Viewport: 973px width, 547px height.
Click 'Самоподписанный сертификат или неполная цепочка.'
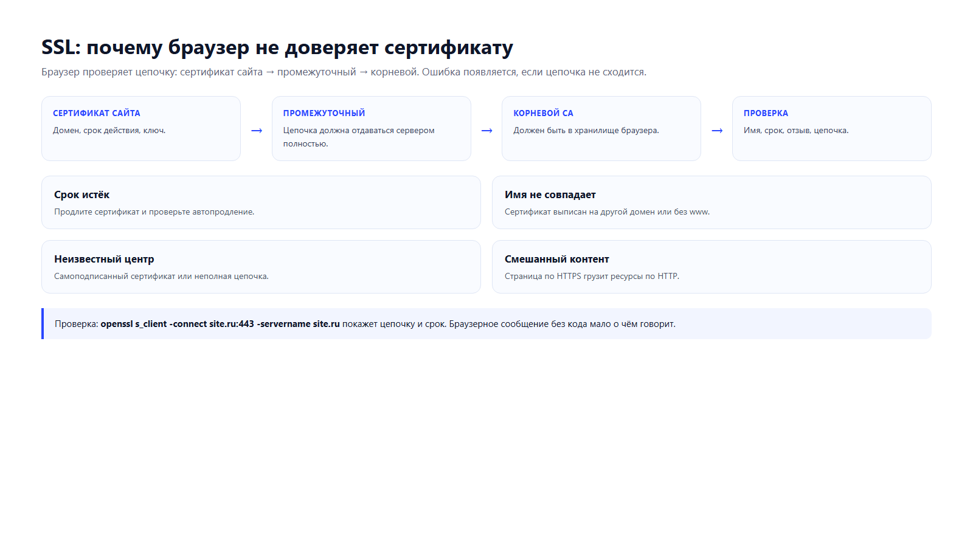pyautogui.click(x=161, y=276)
